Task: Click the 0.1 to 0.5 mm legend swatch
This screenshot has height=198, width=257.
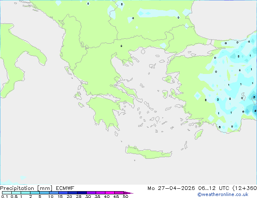Action: (7, 193)
